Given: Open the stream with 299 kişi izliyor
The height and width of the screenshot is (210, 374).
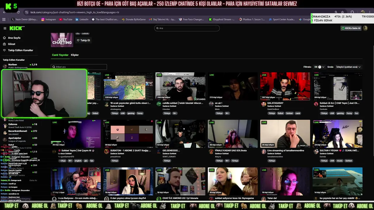Looking at the screenshot, I should tap(180, 86).
